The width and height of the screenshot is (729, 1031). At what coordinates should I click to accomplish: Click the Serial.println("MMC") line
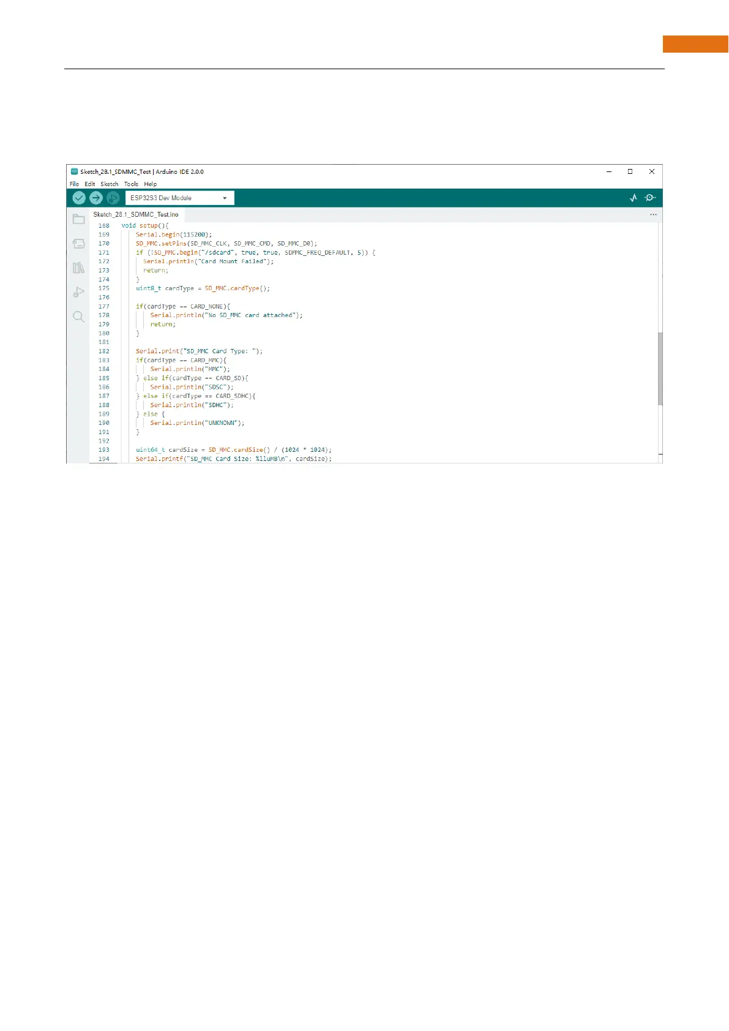[x=190, y=369]
